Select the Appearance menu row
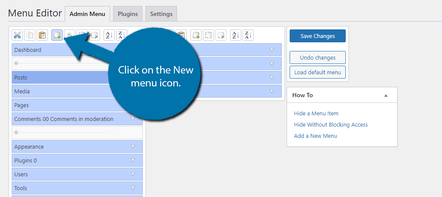 click(77, 146)
